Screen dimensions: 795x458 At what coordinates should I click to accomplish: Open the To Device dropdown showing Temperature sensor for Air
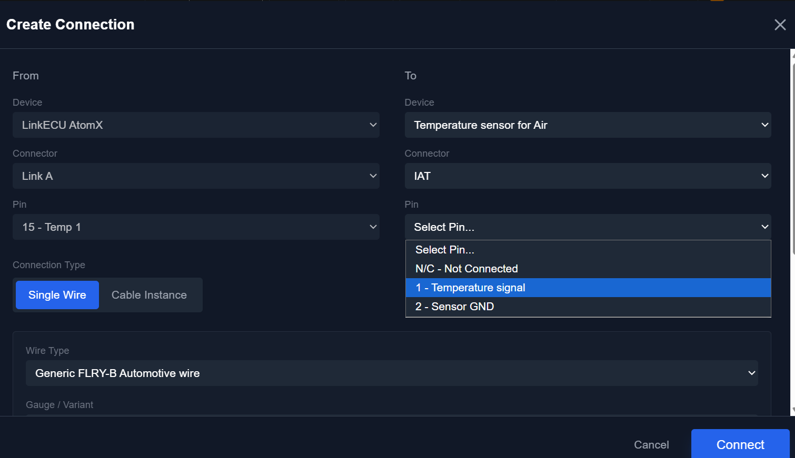588,125
